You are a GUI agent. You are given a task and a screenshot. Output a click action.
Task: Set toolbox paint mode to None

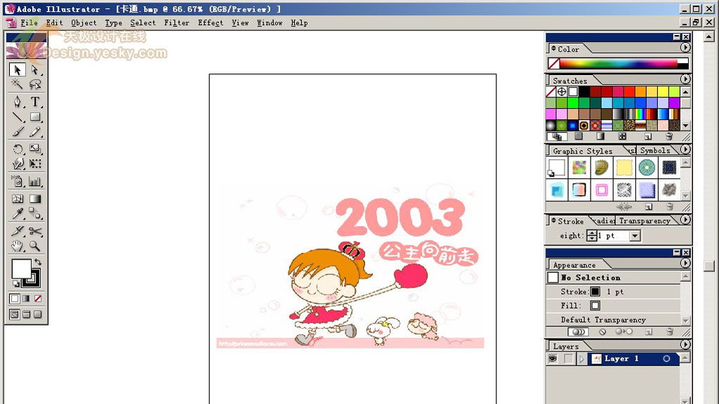pyautogui.click(x=38, y=299)
